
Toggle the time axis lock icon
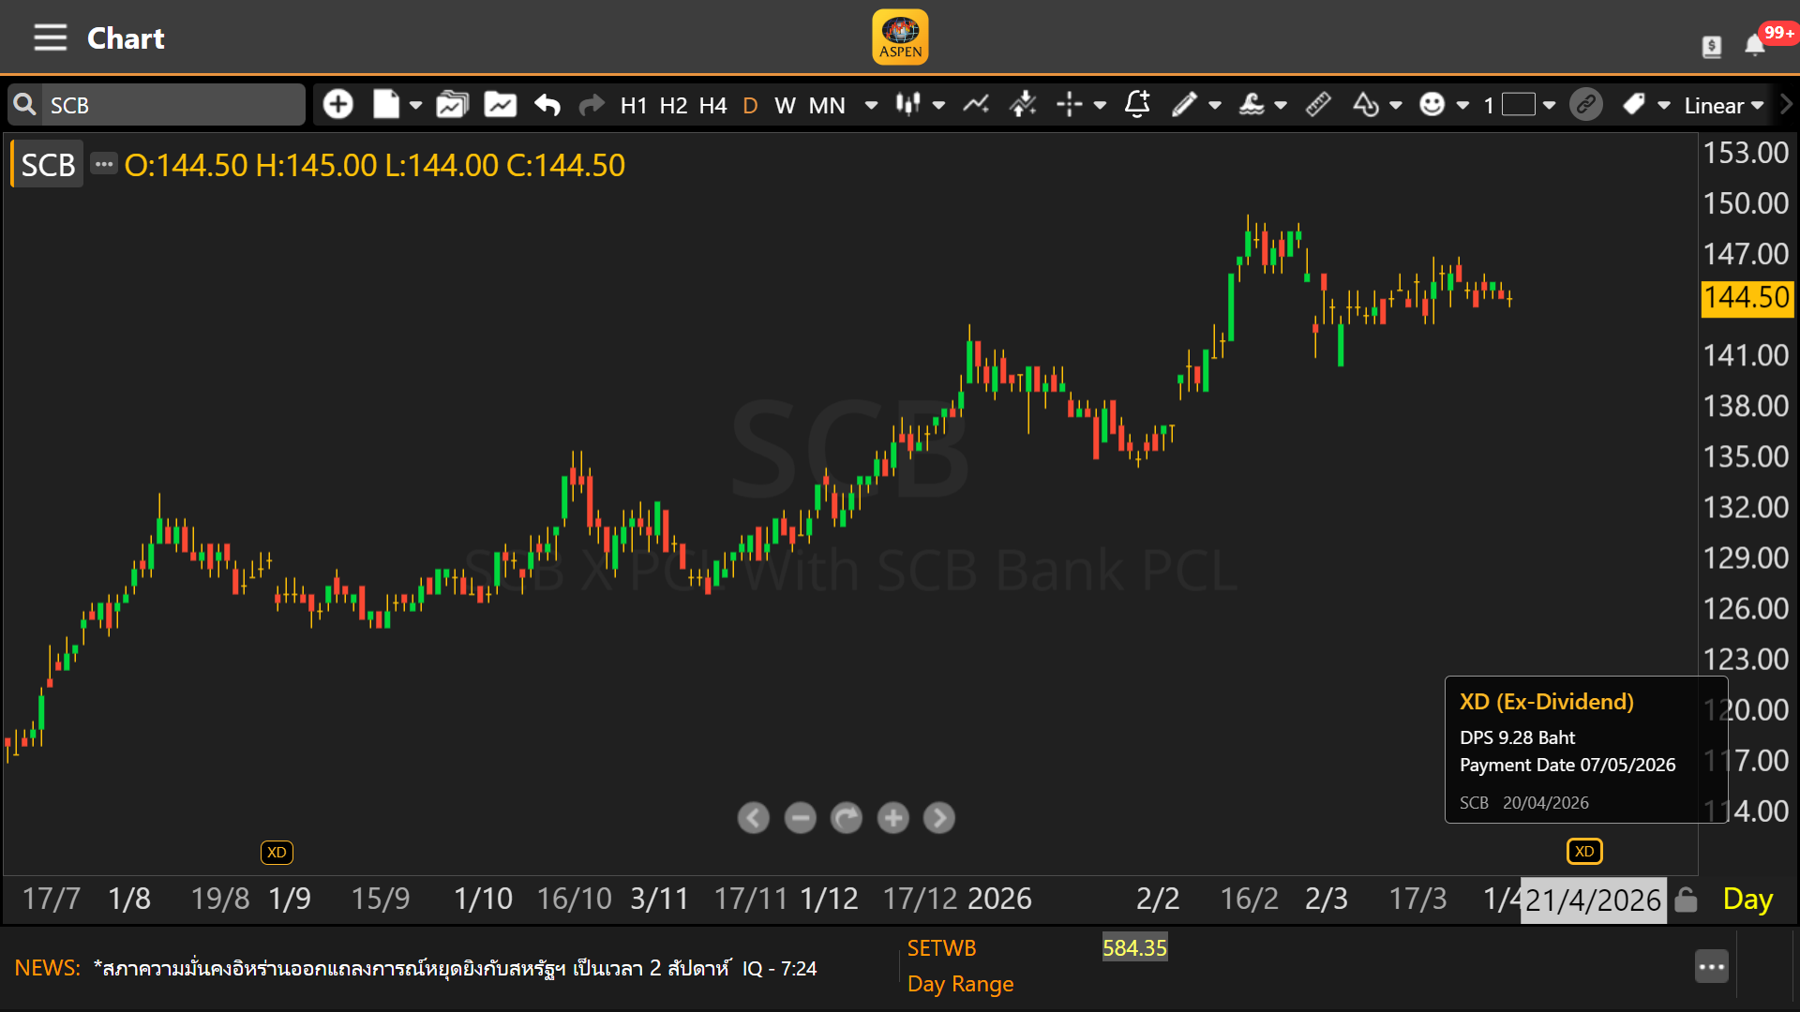pyautogui.click(x=1686, y=900)
